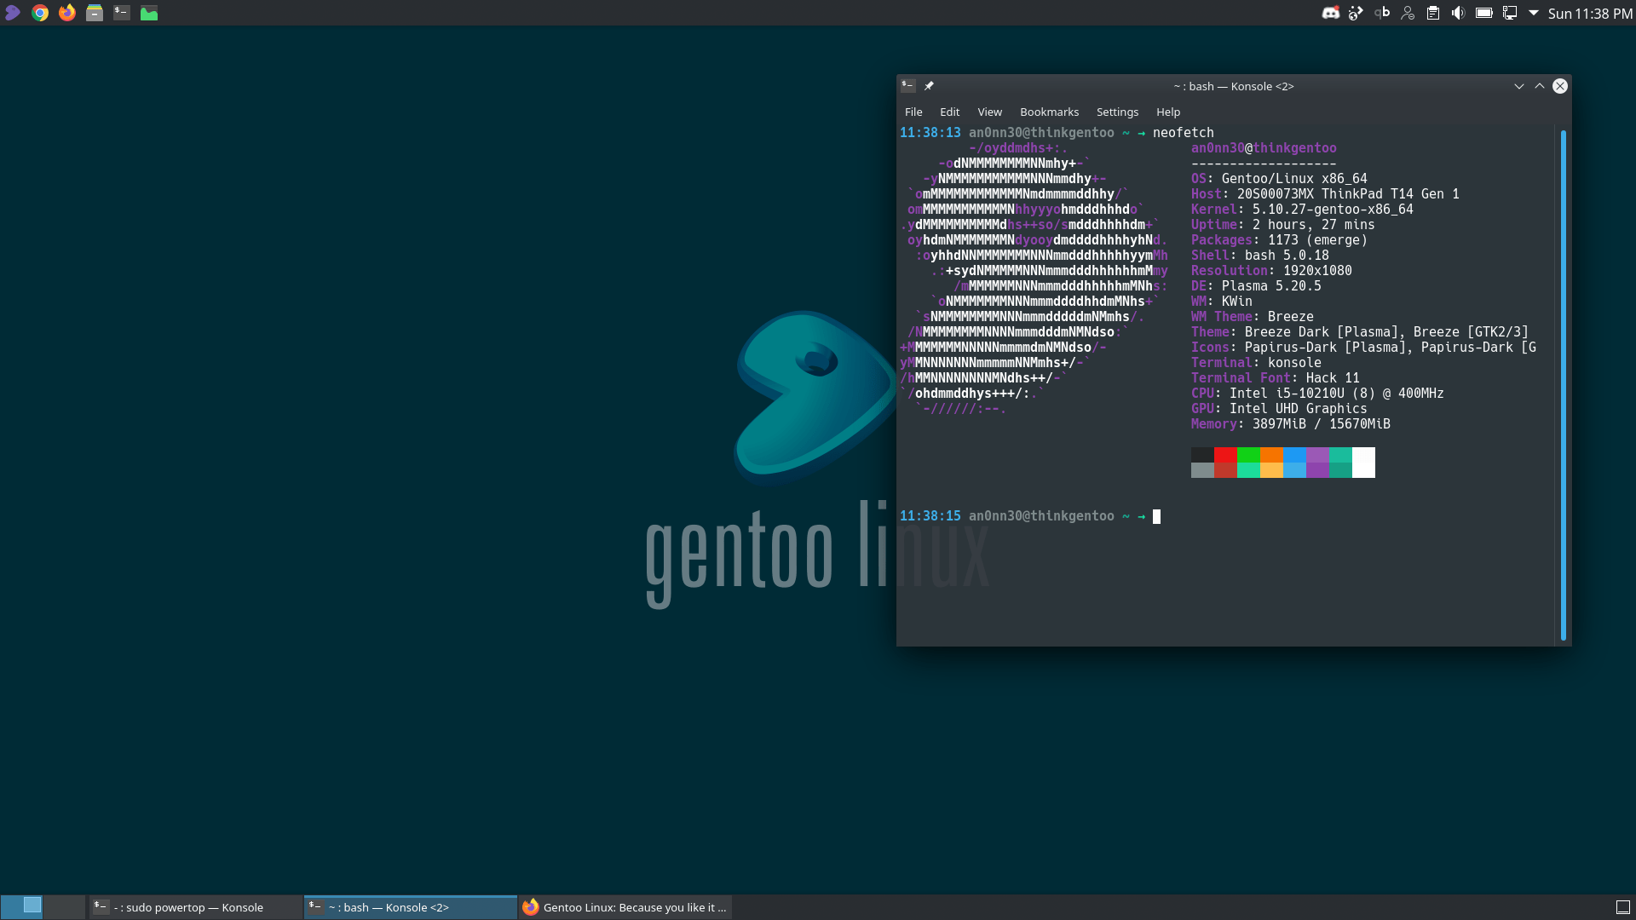Toggle the Konsole window pin button
The height and width of the screenshot is (920, 1636).
pos(929,86)
